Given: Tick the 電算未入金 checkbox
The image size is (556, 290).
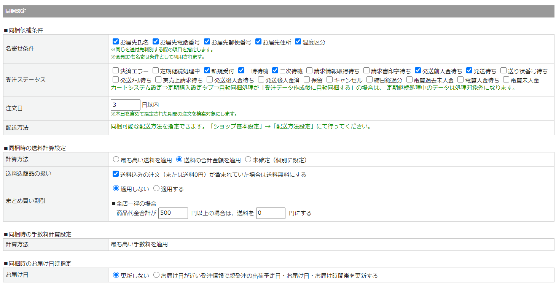Looking at the screenshot, I should pos(506,80).
